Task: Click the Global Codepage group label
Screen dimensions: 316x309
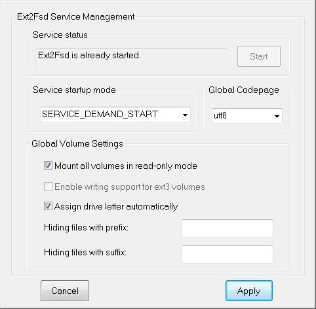Action: click(244, 90)
